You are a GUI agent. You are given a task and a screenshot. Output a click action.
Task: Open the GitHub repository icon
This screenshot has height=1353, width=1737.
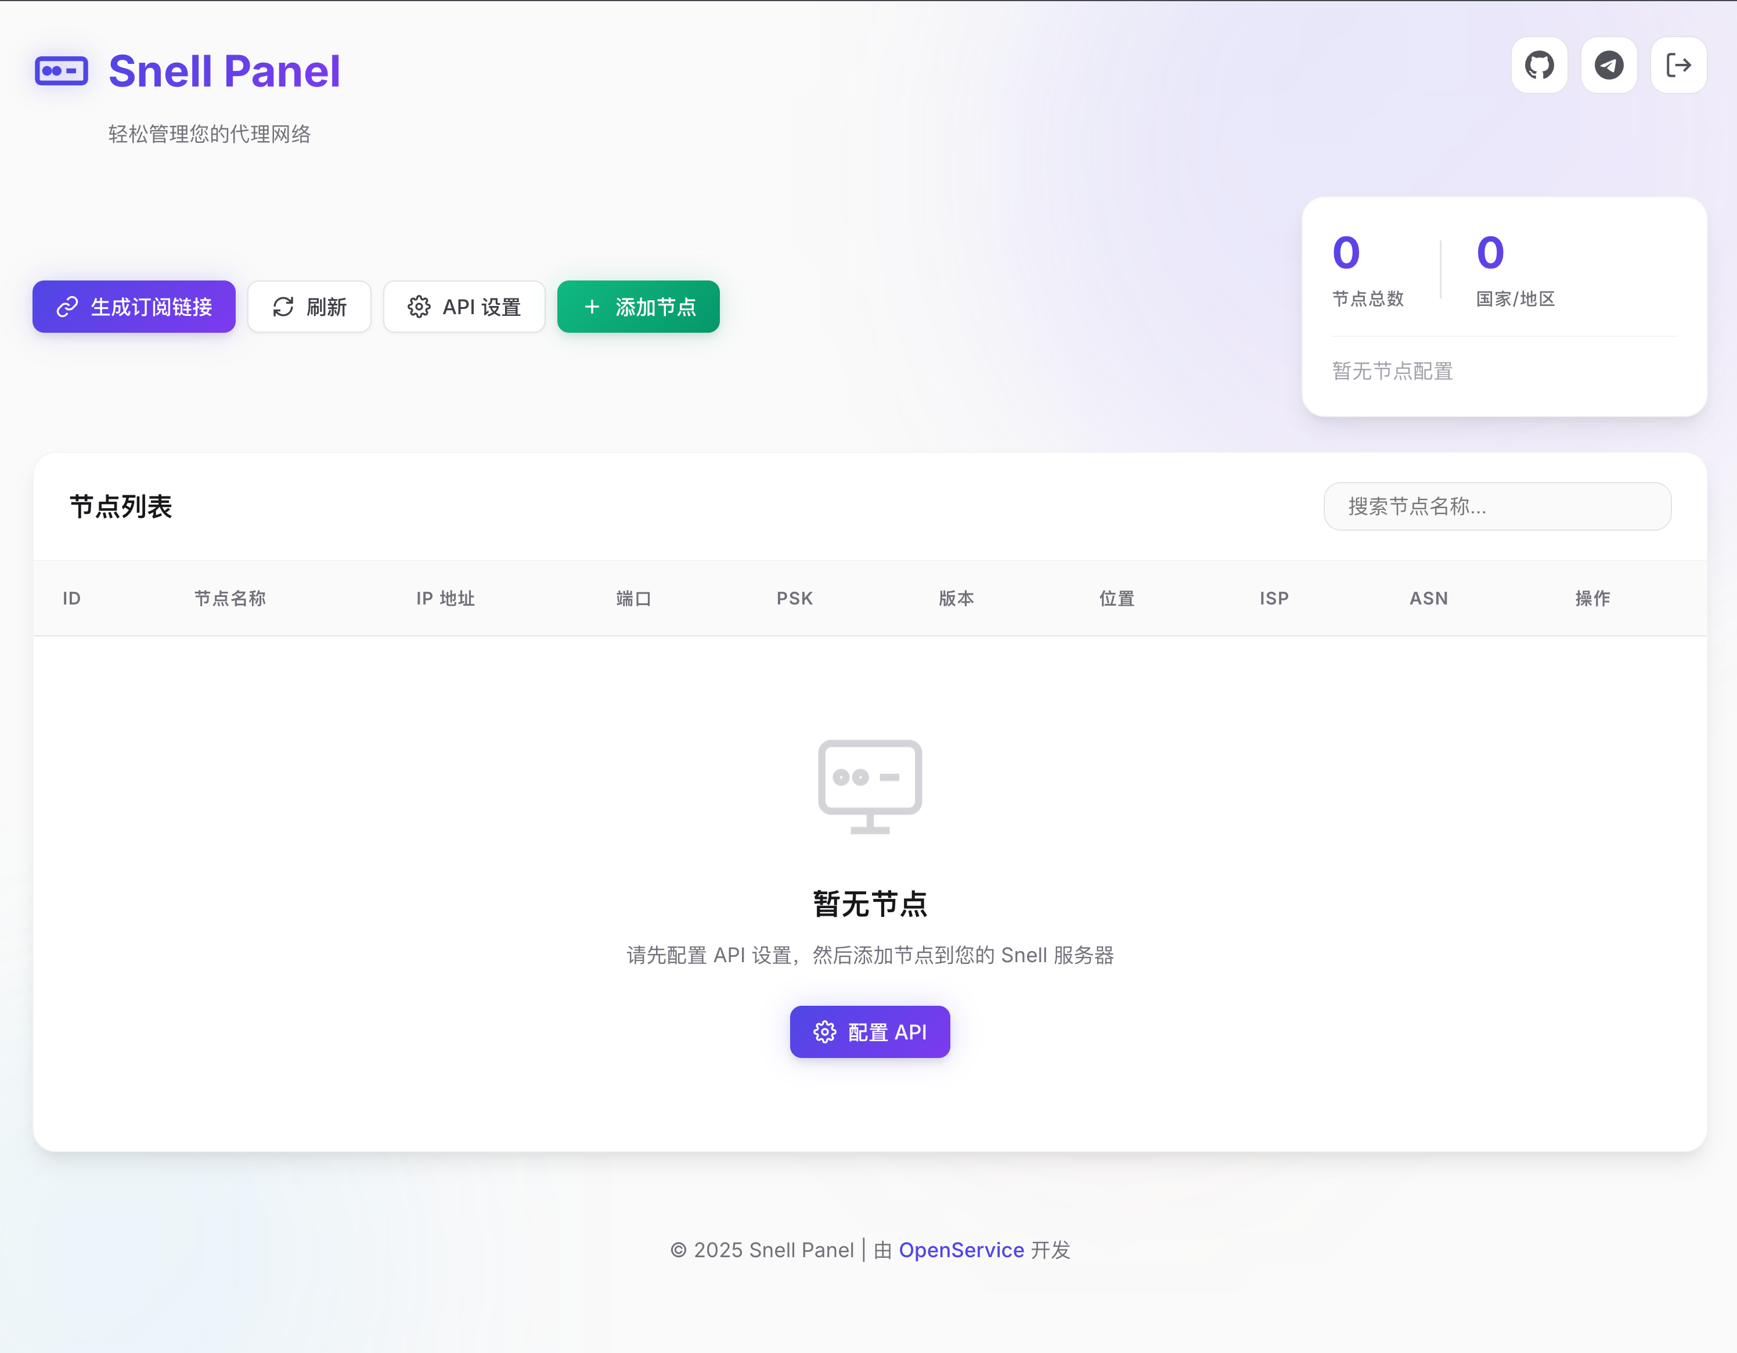1539,65
